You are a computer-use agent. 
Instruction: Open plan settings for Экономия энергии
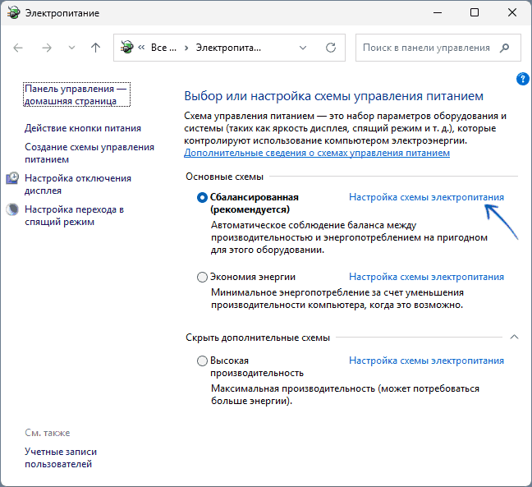(426, 277)
